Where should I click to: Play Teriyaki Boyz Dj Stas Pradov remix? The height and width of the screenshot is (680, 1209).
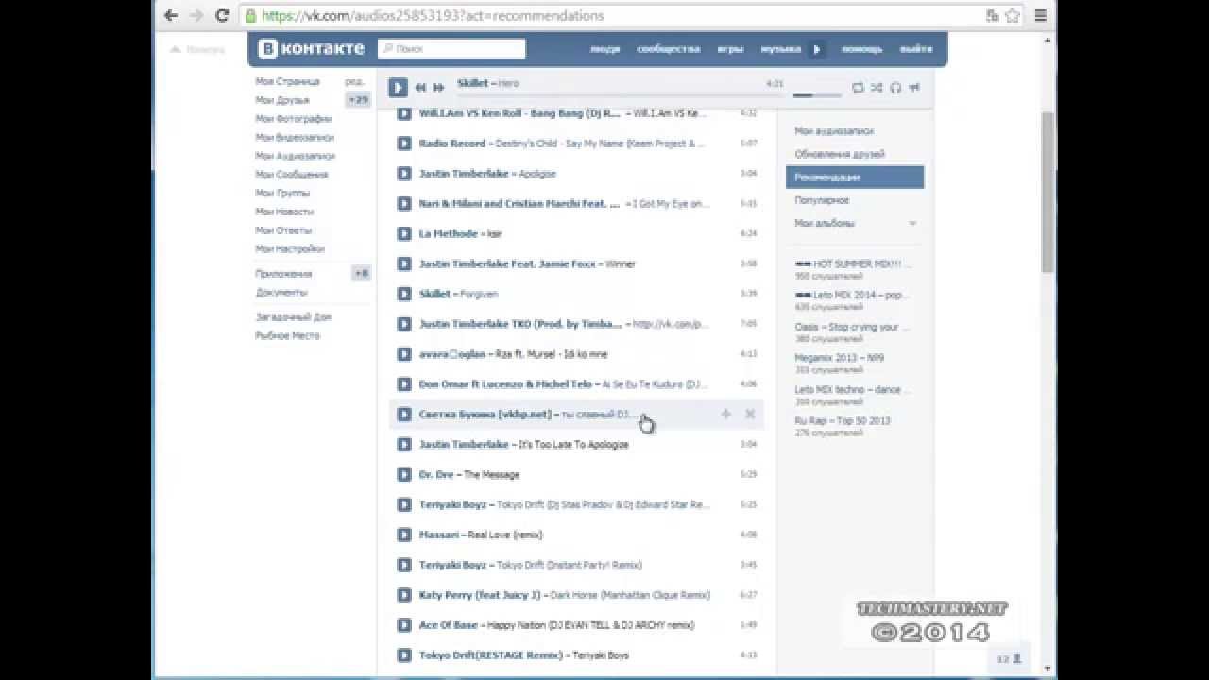click(404, 504)
